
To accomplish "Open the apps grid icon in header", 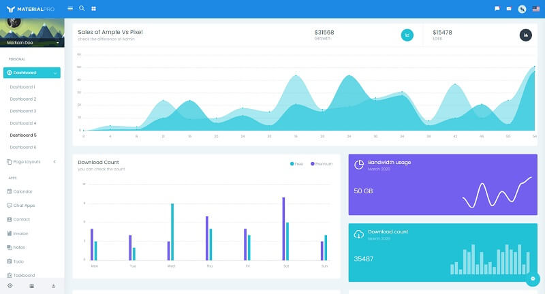I will [x=93, y=9].
